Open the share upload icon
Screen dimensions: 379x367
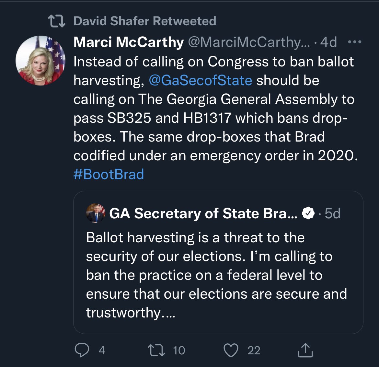(x=305, y=350)
